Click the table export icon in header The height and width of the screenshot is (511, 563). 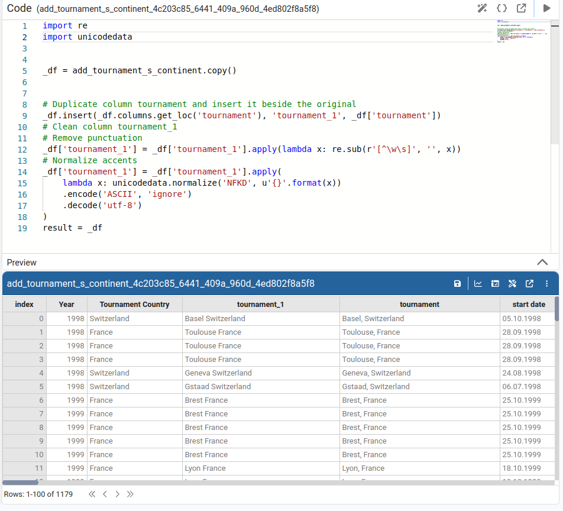tap(496, 284)
